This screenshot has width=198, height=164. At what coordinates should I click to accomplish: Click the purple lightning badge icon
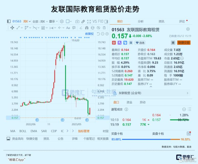pos(119,43)
